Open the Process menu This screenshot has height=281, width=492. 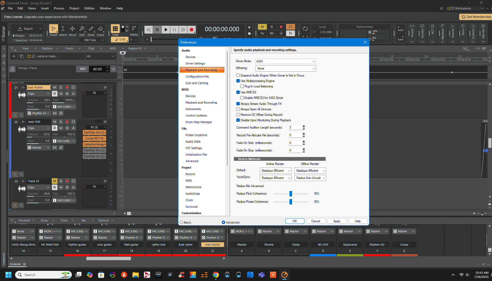click(59, 8)
